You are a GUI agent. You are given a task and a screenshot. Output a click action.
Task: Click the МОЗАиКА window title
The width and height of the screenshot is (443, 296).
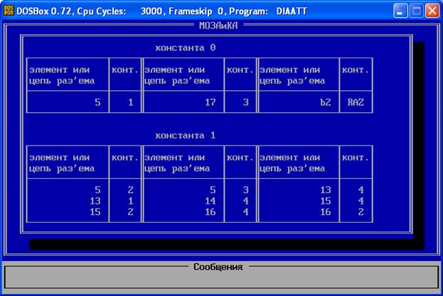click(x=218, y=25)
